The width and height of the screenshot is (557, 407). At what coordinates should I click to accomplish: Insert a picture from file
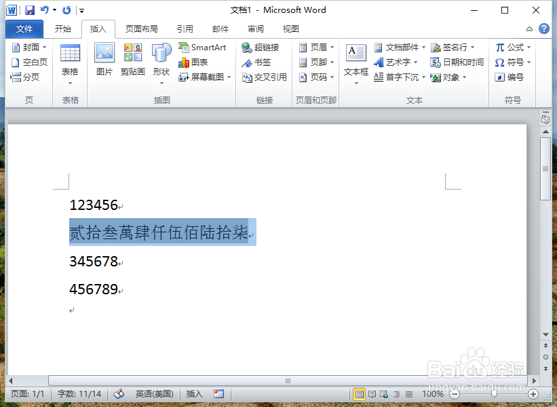(x=104, y=61)
